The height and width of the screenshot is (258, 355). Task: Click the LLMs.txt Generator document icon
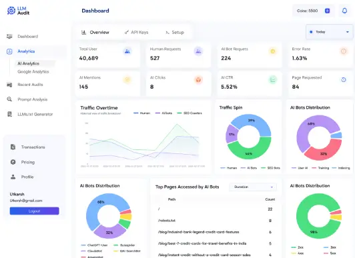9,114
